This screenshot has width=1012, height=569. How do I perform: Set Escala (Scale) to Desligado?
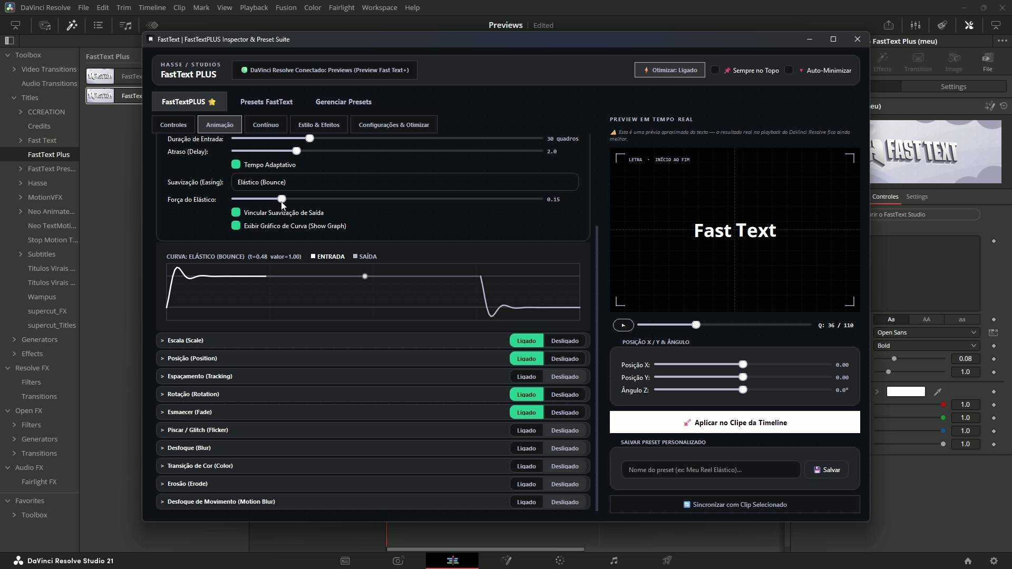point(565,341)
